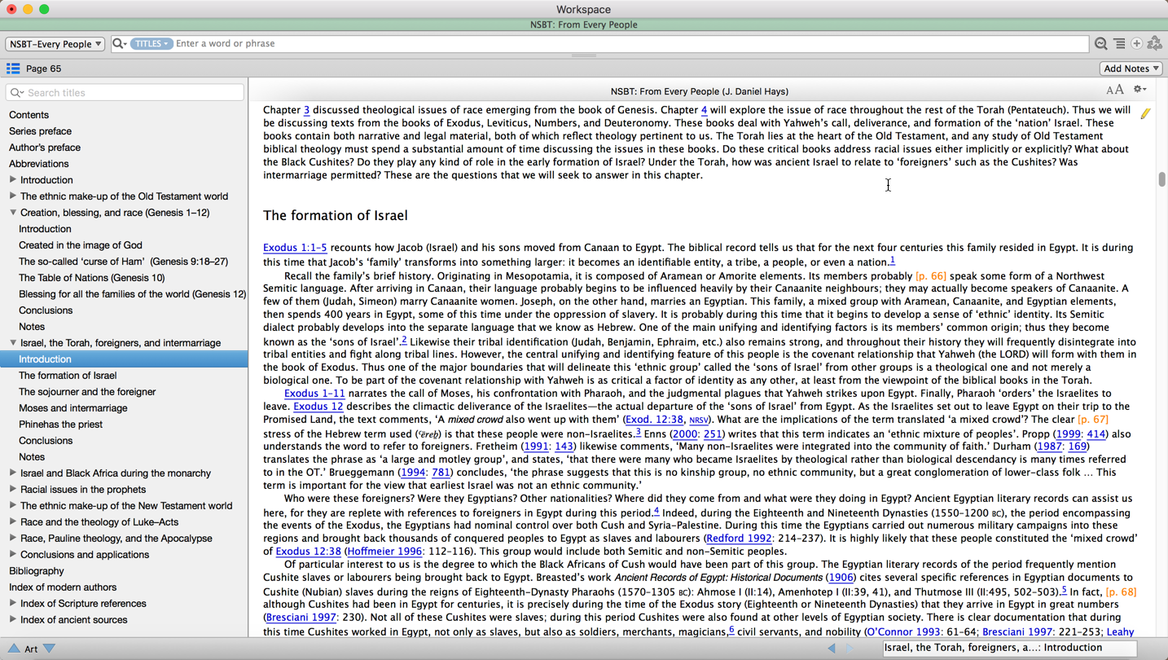
Task: Navigate forward with the right arrow
Action: [850, 648]
